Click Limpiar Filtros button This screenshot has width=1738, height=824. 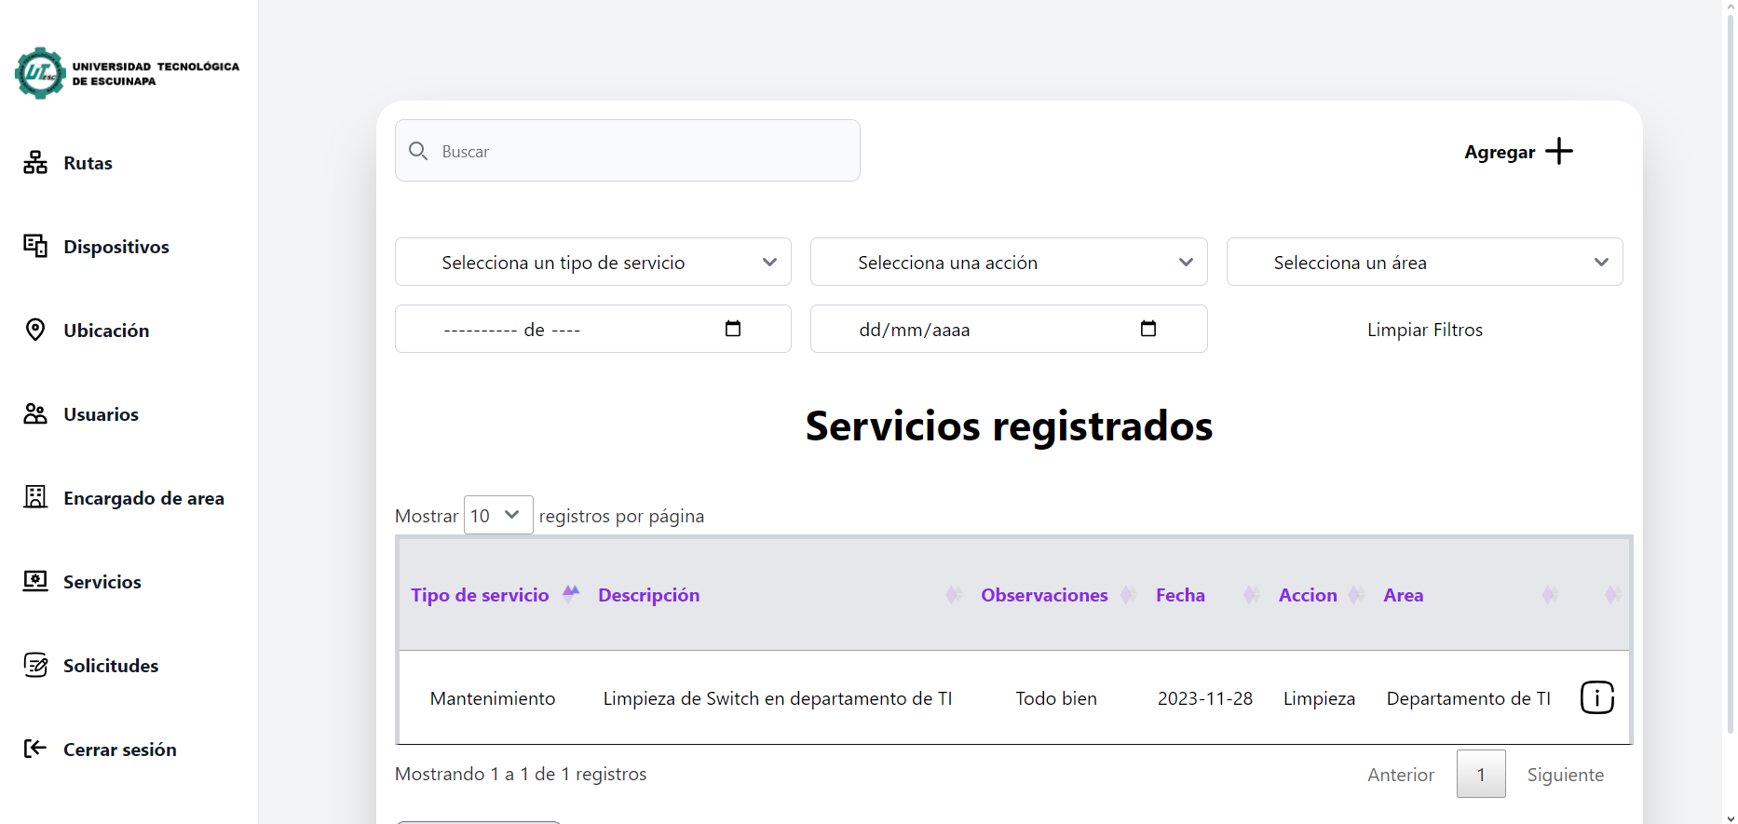click(1424, 330)
